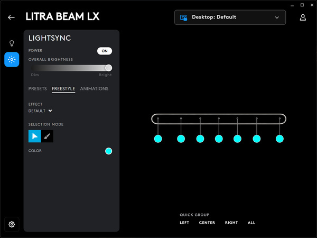The image size is (317, 238).
Task: Select the middle fourth light zone dot
Action: [219, 139]
